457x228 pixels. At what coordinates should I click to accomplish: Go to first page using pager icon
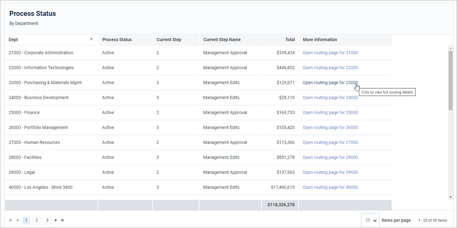pyautogui.click(x=11, y=221)
